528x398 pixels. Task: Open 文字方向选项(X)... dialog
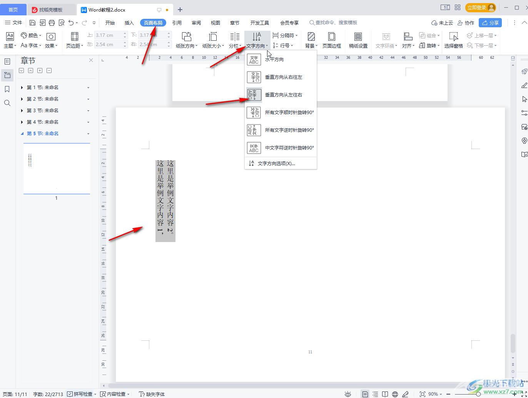point(281,163)
